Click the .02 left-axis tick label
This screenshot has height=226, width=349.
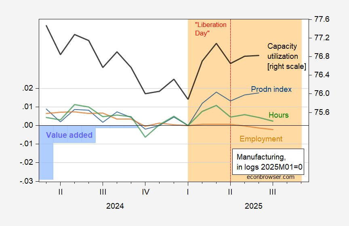(x=29, y=88)
